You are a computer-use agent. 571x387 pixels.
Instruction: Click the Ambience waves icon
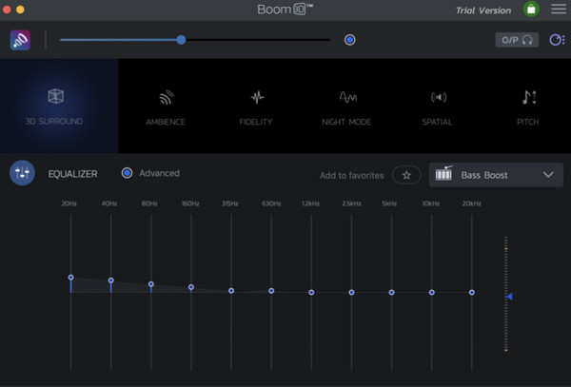(x=167, y=97)
